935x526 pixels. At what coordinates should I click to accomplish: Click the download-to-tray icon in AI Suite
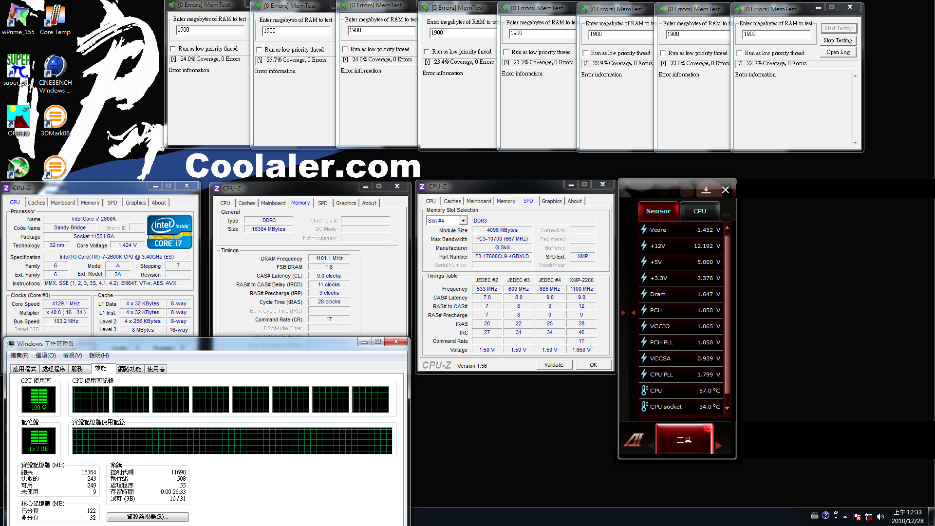coord(706,190)
